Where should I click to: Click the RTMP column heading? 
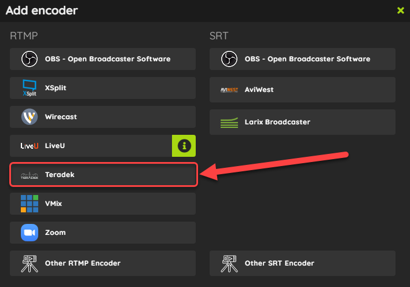24,36
